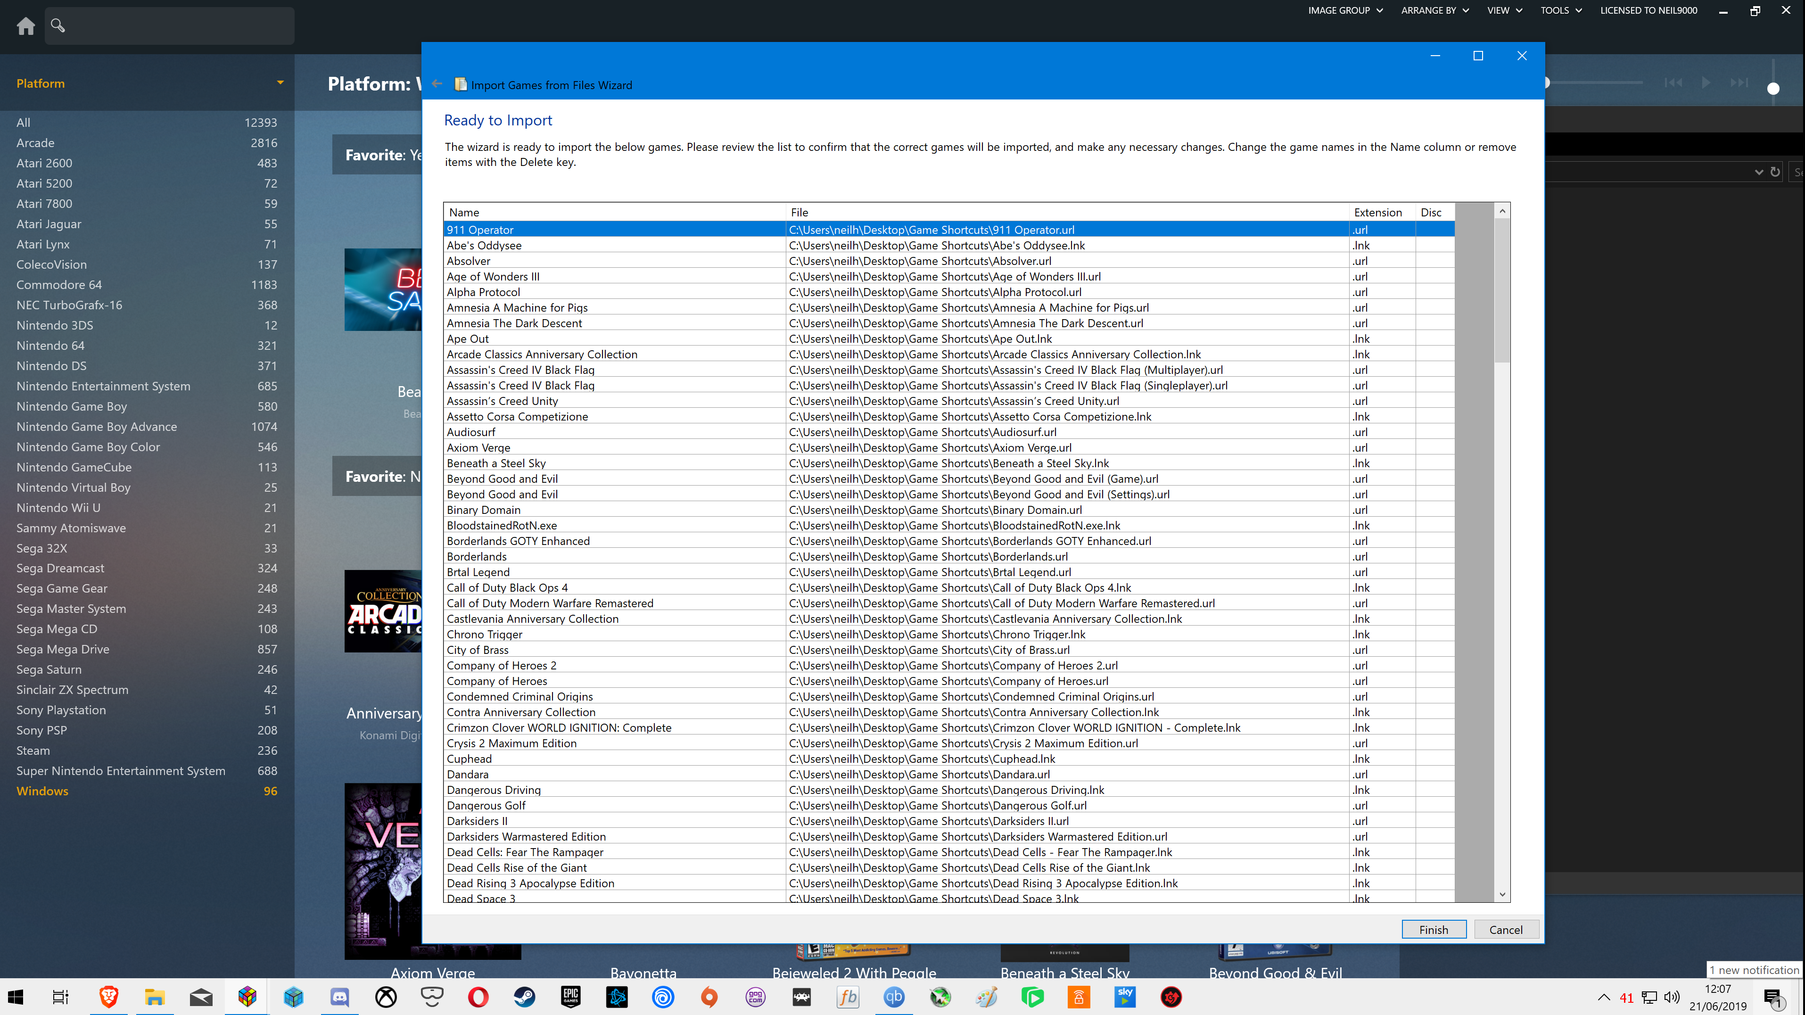Sort by the File column header
Screen dimensions: 1805x1015
[x=1068, y=212]
